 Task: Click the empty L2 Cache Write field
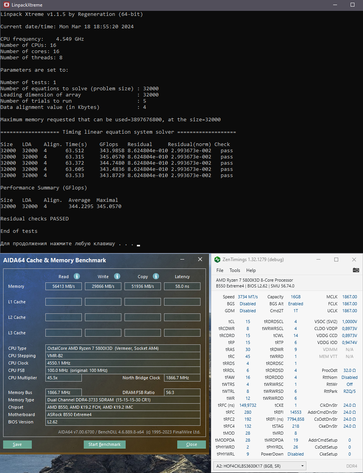[x=103, y=317]
